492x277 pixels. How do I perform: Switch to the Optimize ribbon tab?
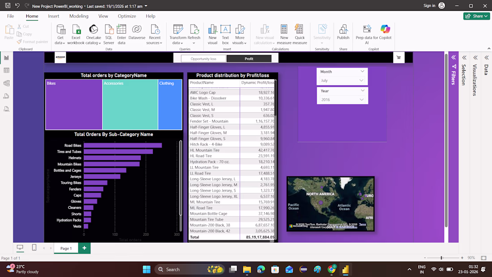(127, 16)
